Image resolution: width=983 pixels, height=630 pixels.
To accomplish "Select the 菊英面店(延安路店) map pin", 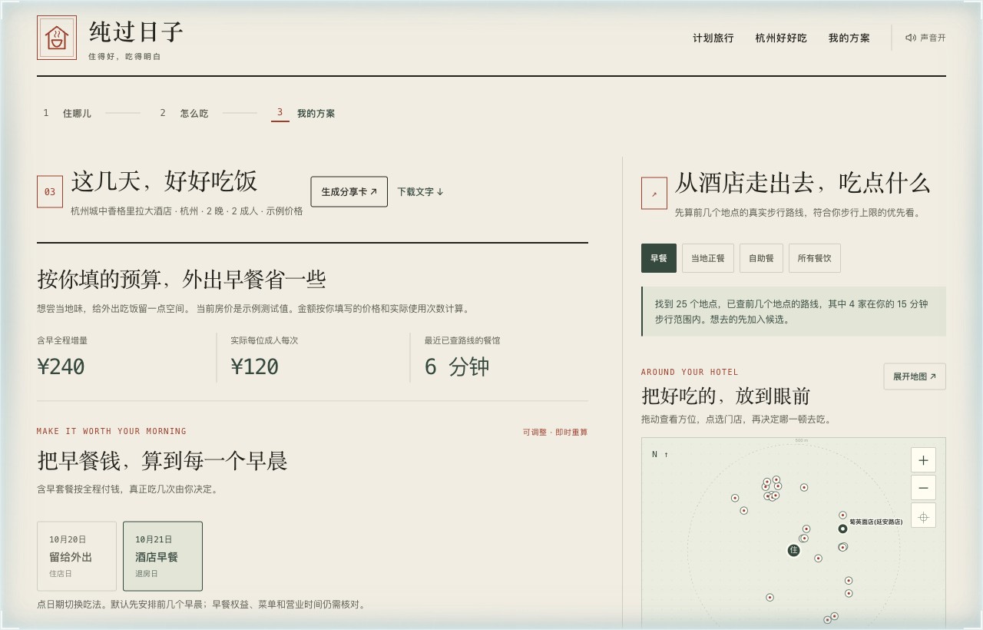I will tap(842, 529).
